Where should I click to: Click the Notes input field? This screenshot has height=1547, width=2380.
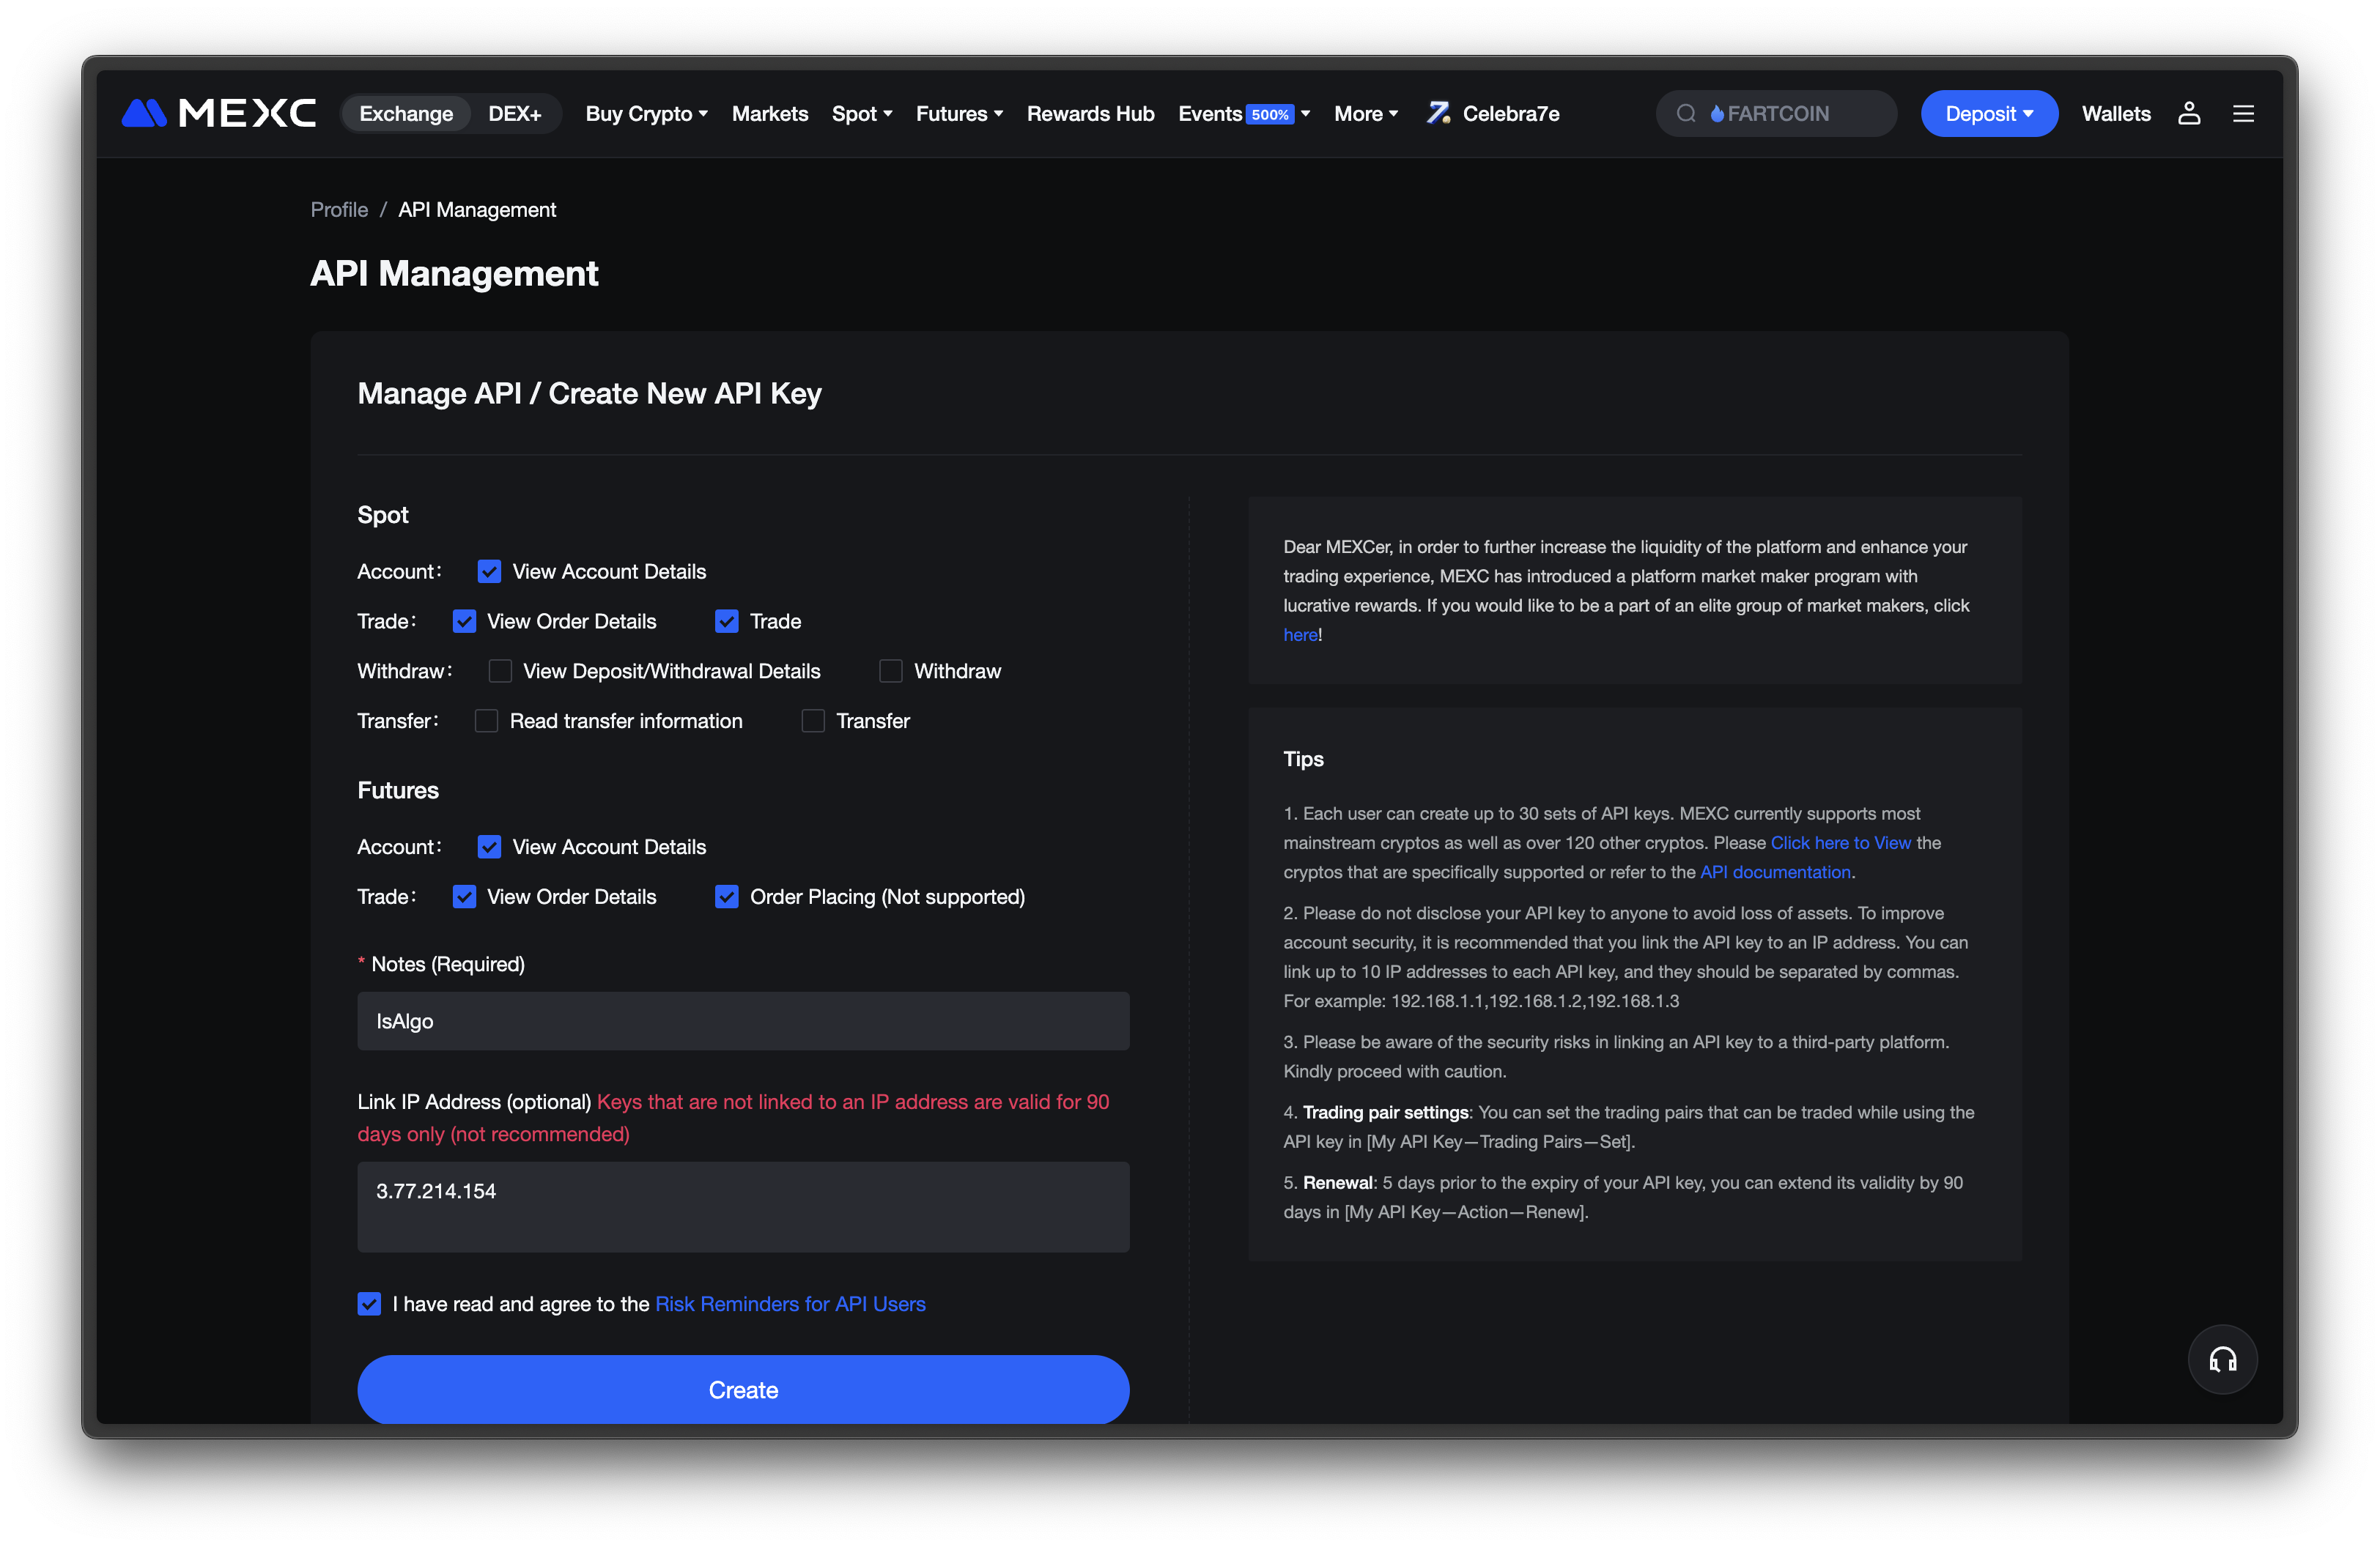click(x=743, y=1020)
